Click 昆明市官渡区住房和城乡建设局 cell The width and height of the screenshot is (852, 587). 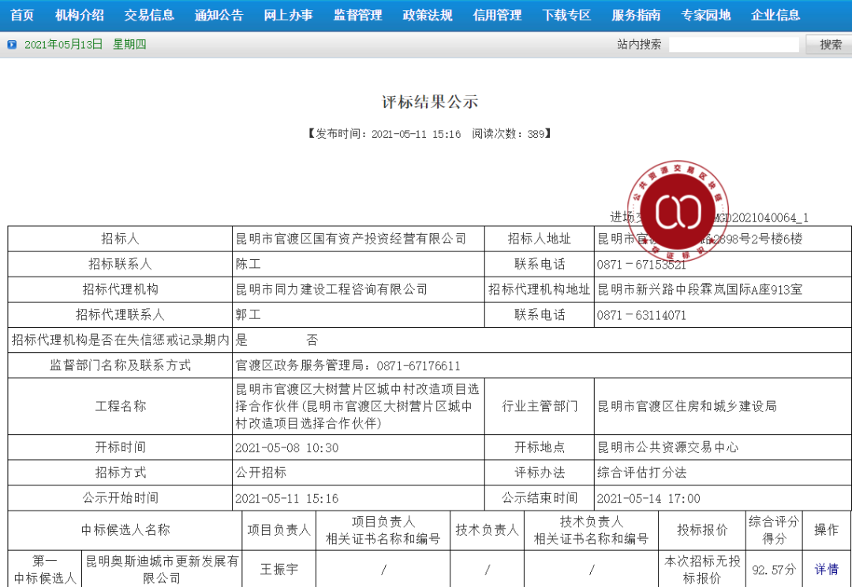point(723,407)
